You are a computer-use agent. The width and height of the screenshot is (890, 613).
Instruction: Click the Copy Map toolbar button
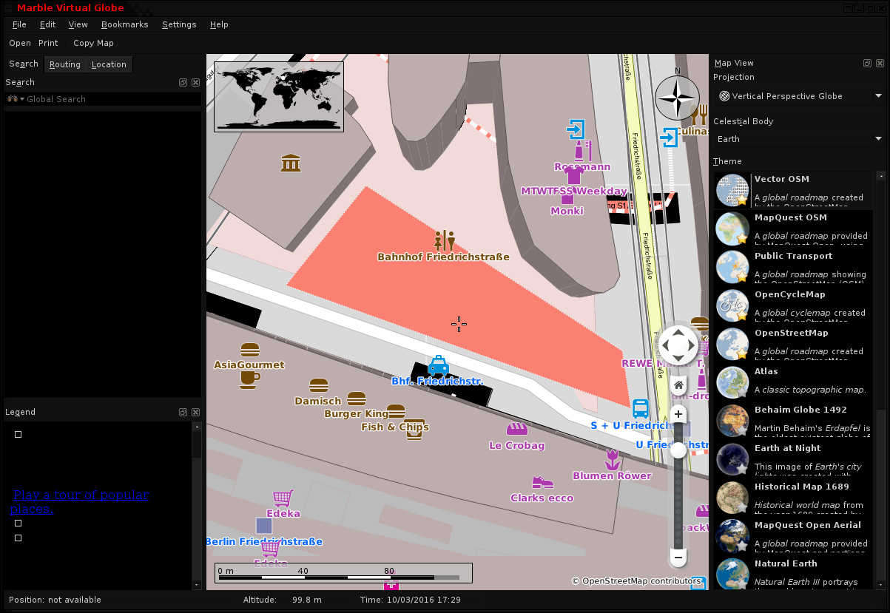93,43
